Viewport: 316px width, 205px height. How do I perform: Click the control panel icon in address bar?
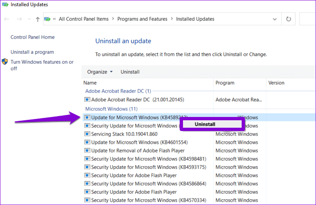(48, 19)
